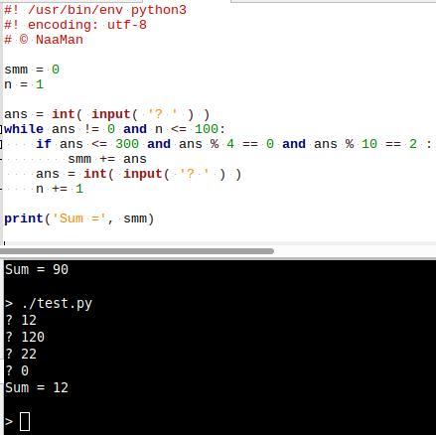Click the number 300 in the if condition
The width and height of the screenshot is (436, 435).
tap(127, 144)
